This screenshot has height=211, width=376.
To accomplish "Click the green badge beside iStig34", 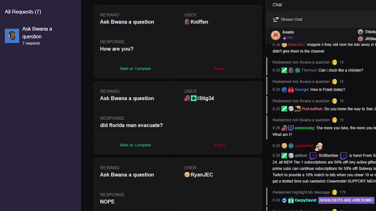I will pos(194,98).
